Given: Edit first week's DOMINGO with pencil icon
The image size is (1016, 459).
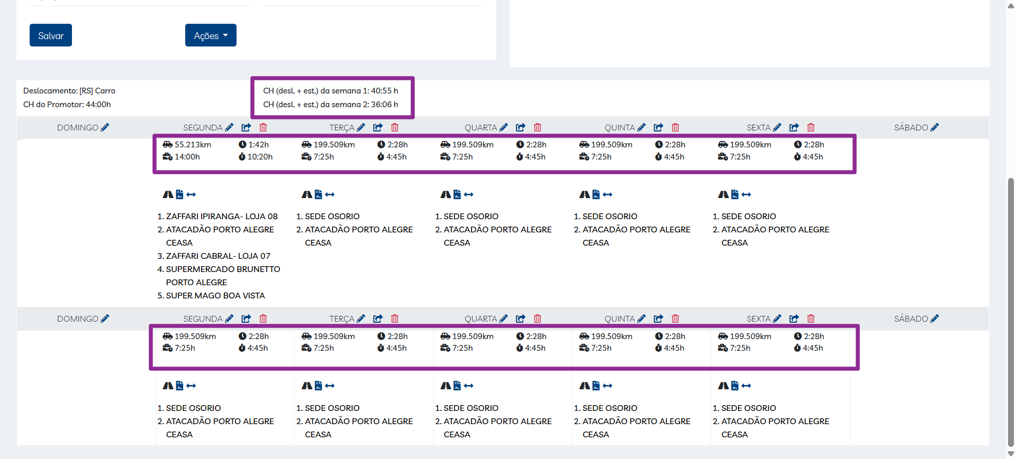Looking at the screenshot, I should (105, 127).
